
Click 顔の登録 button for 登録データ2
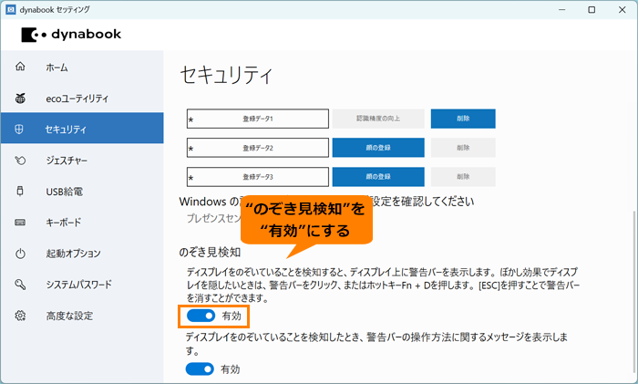(x=378, y=148)
